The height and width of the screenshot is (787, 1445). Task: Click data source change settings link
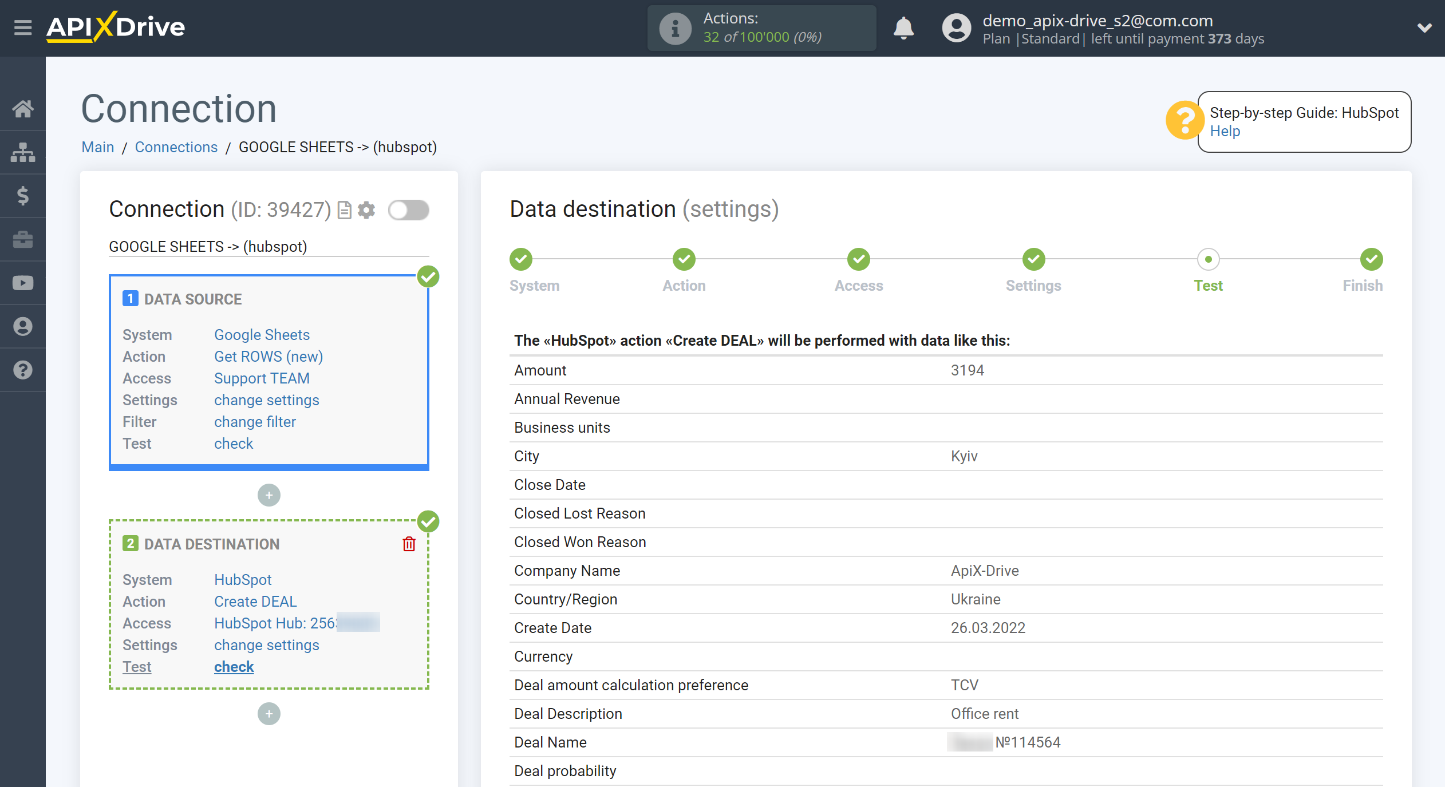[267, 400]
